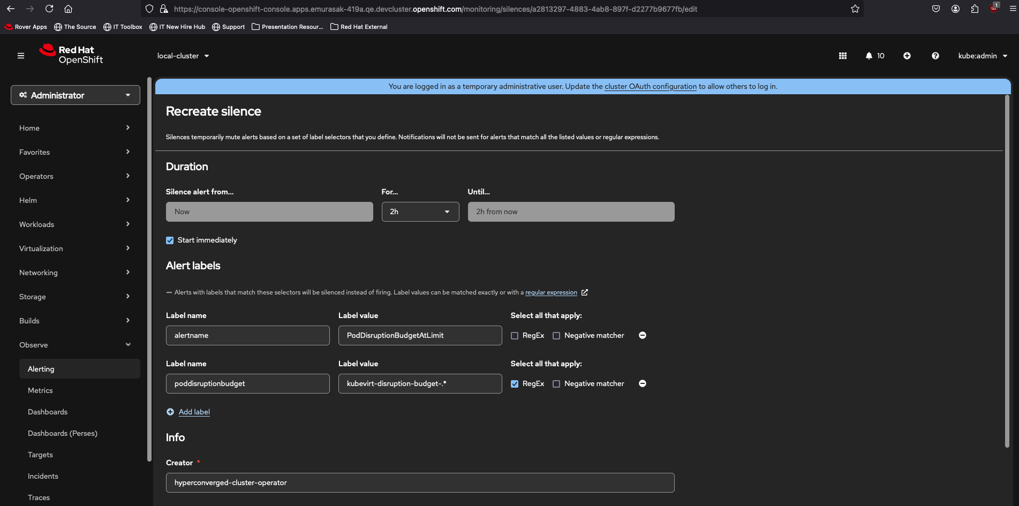Open the cluster OAuth configuration link
This screenshot has height=506, width=1019.
point(650,87)
